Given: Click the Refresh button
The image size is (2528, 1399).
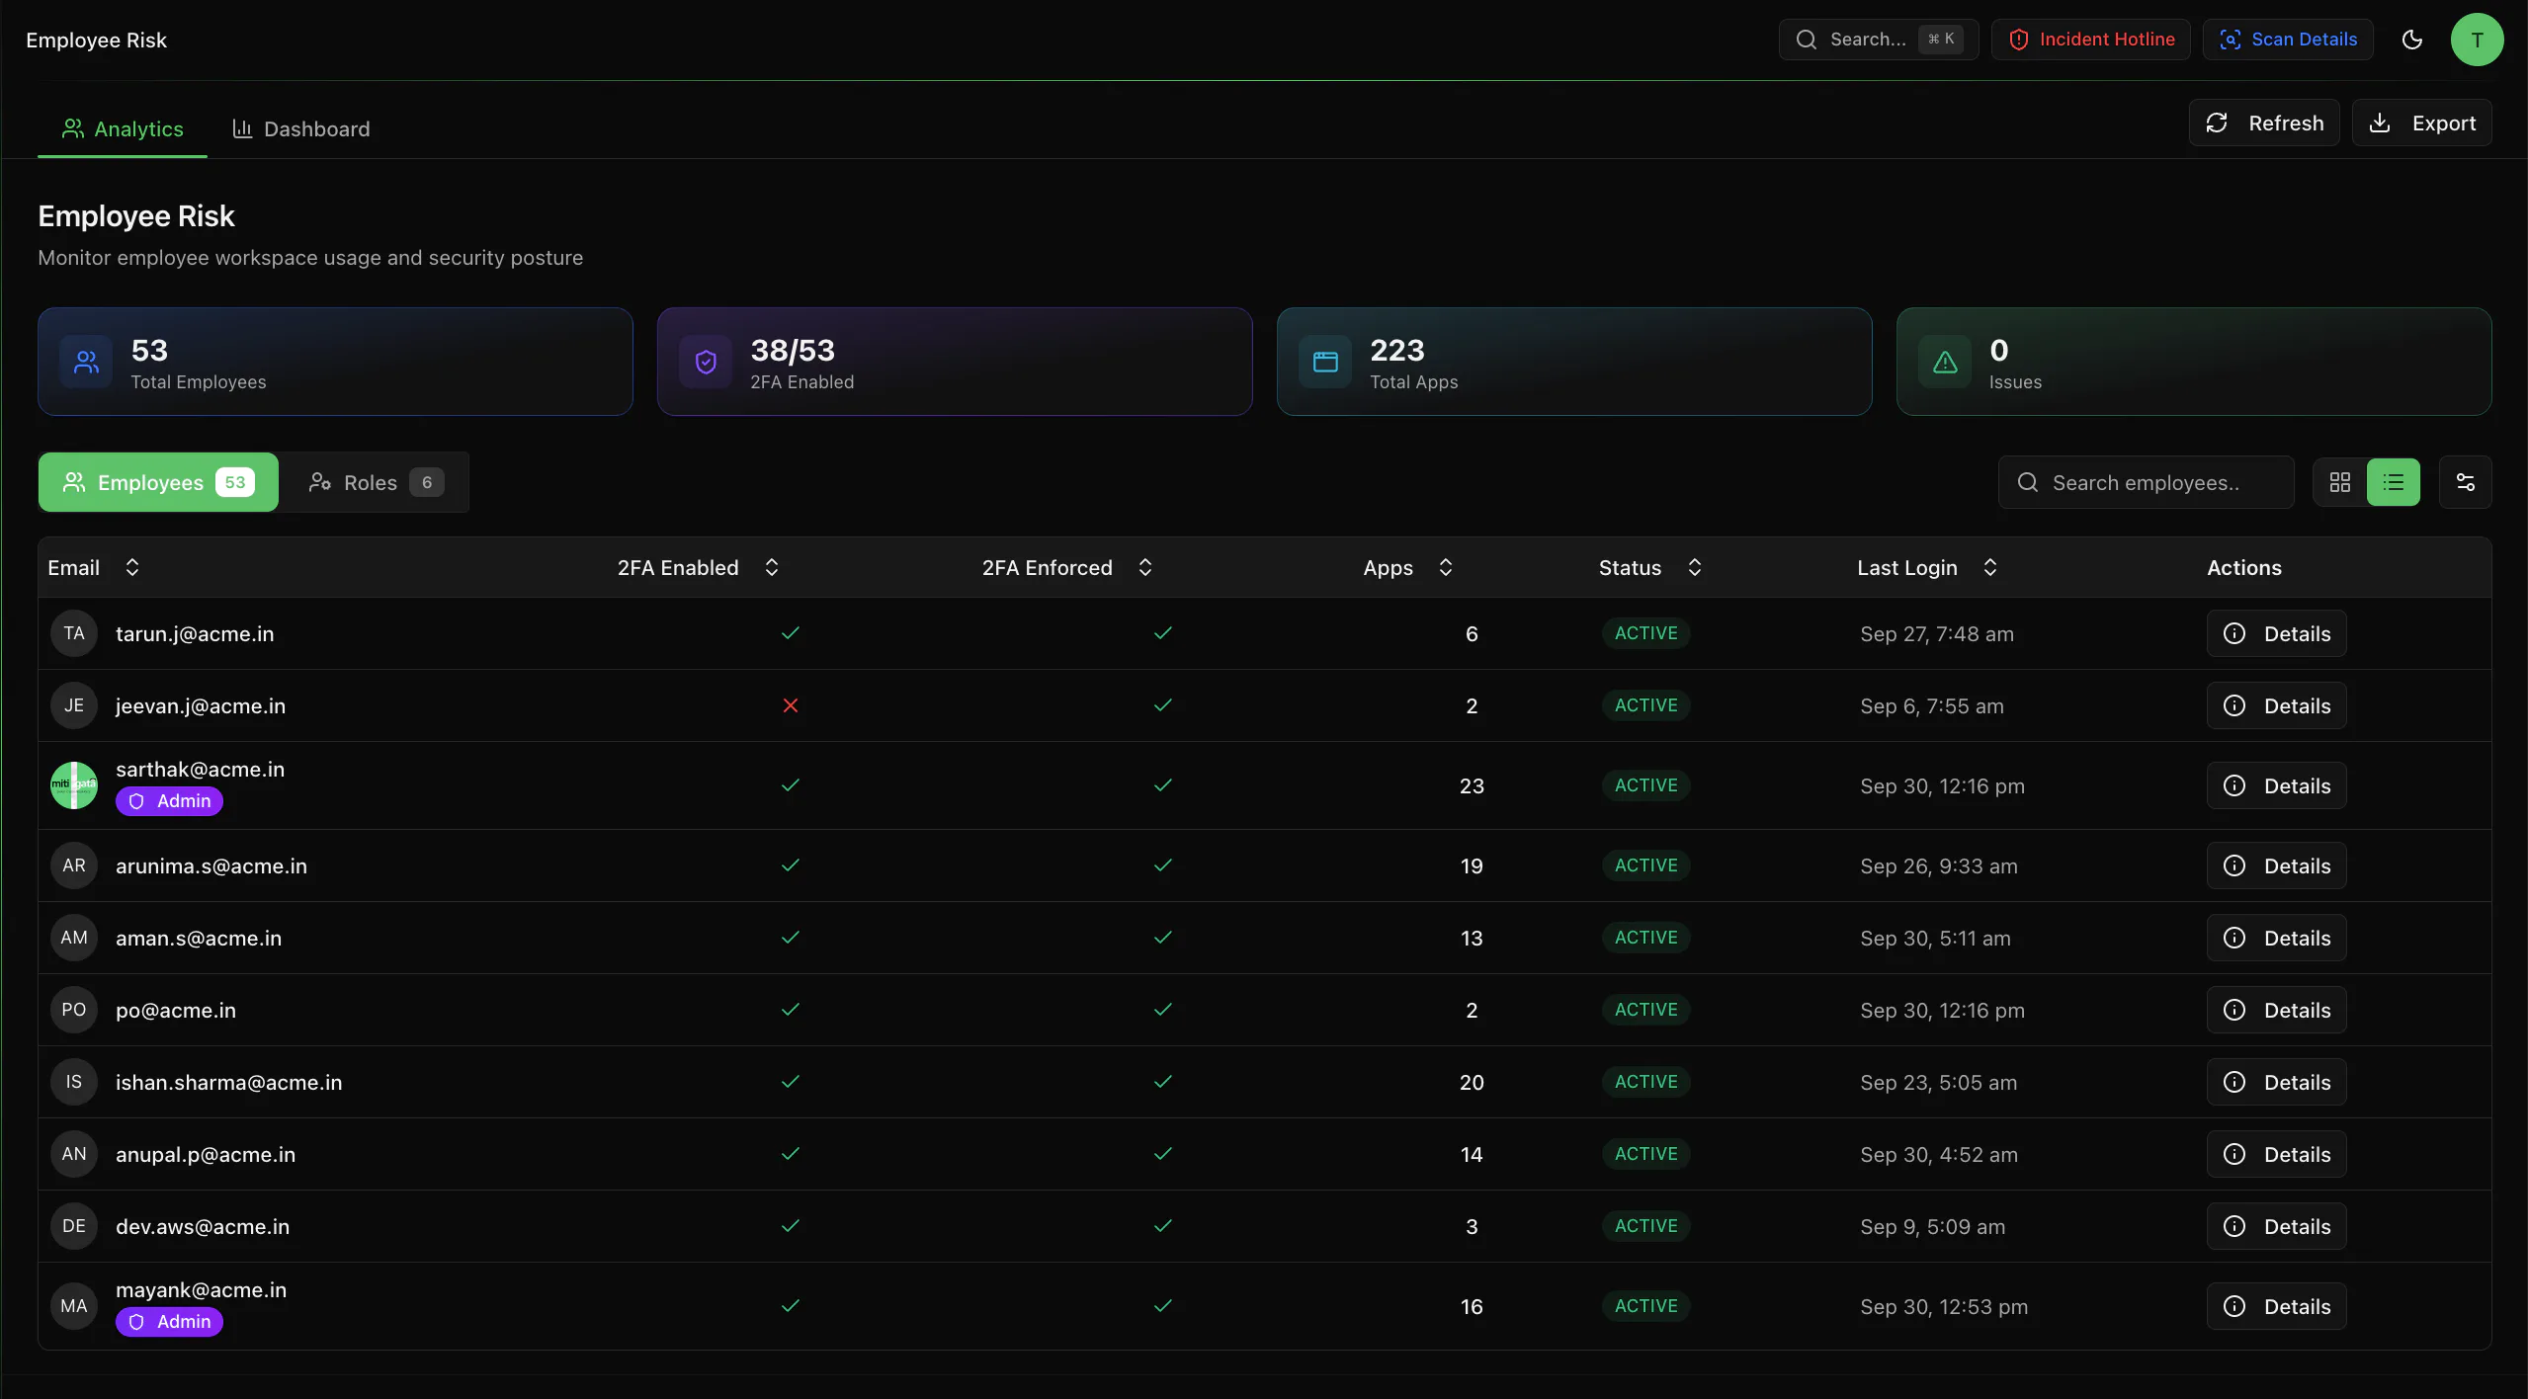Looking at the screenshot, I should 2264,123.
